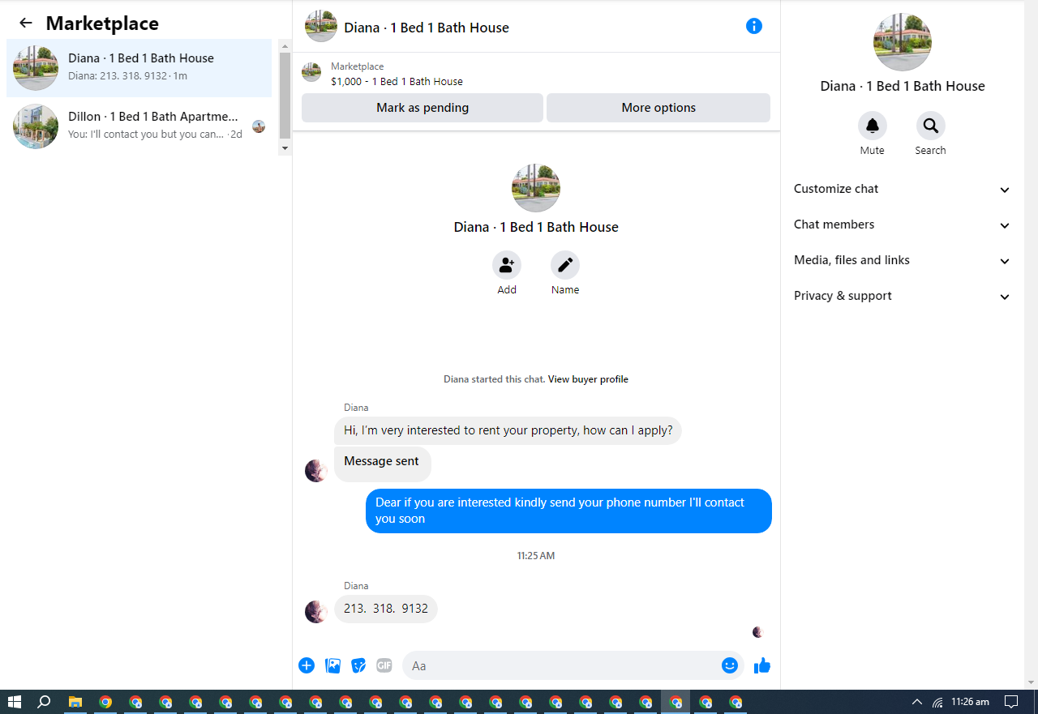The image size is (1038, 714).
Task: Click the "11:25 AM" timestamp
Action: tap(536, 556)
